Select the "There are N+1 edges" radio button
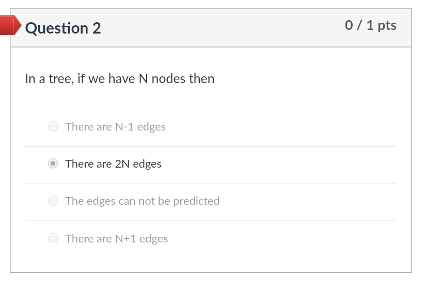 pos(53,238)
